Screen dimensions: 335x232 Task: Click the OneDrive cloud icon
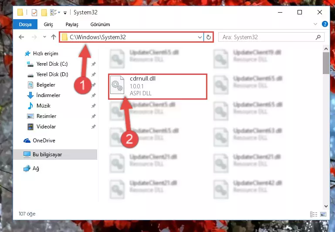pyautogui.click(x=27, y=141)
